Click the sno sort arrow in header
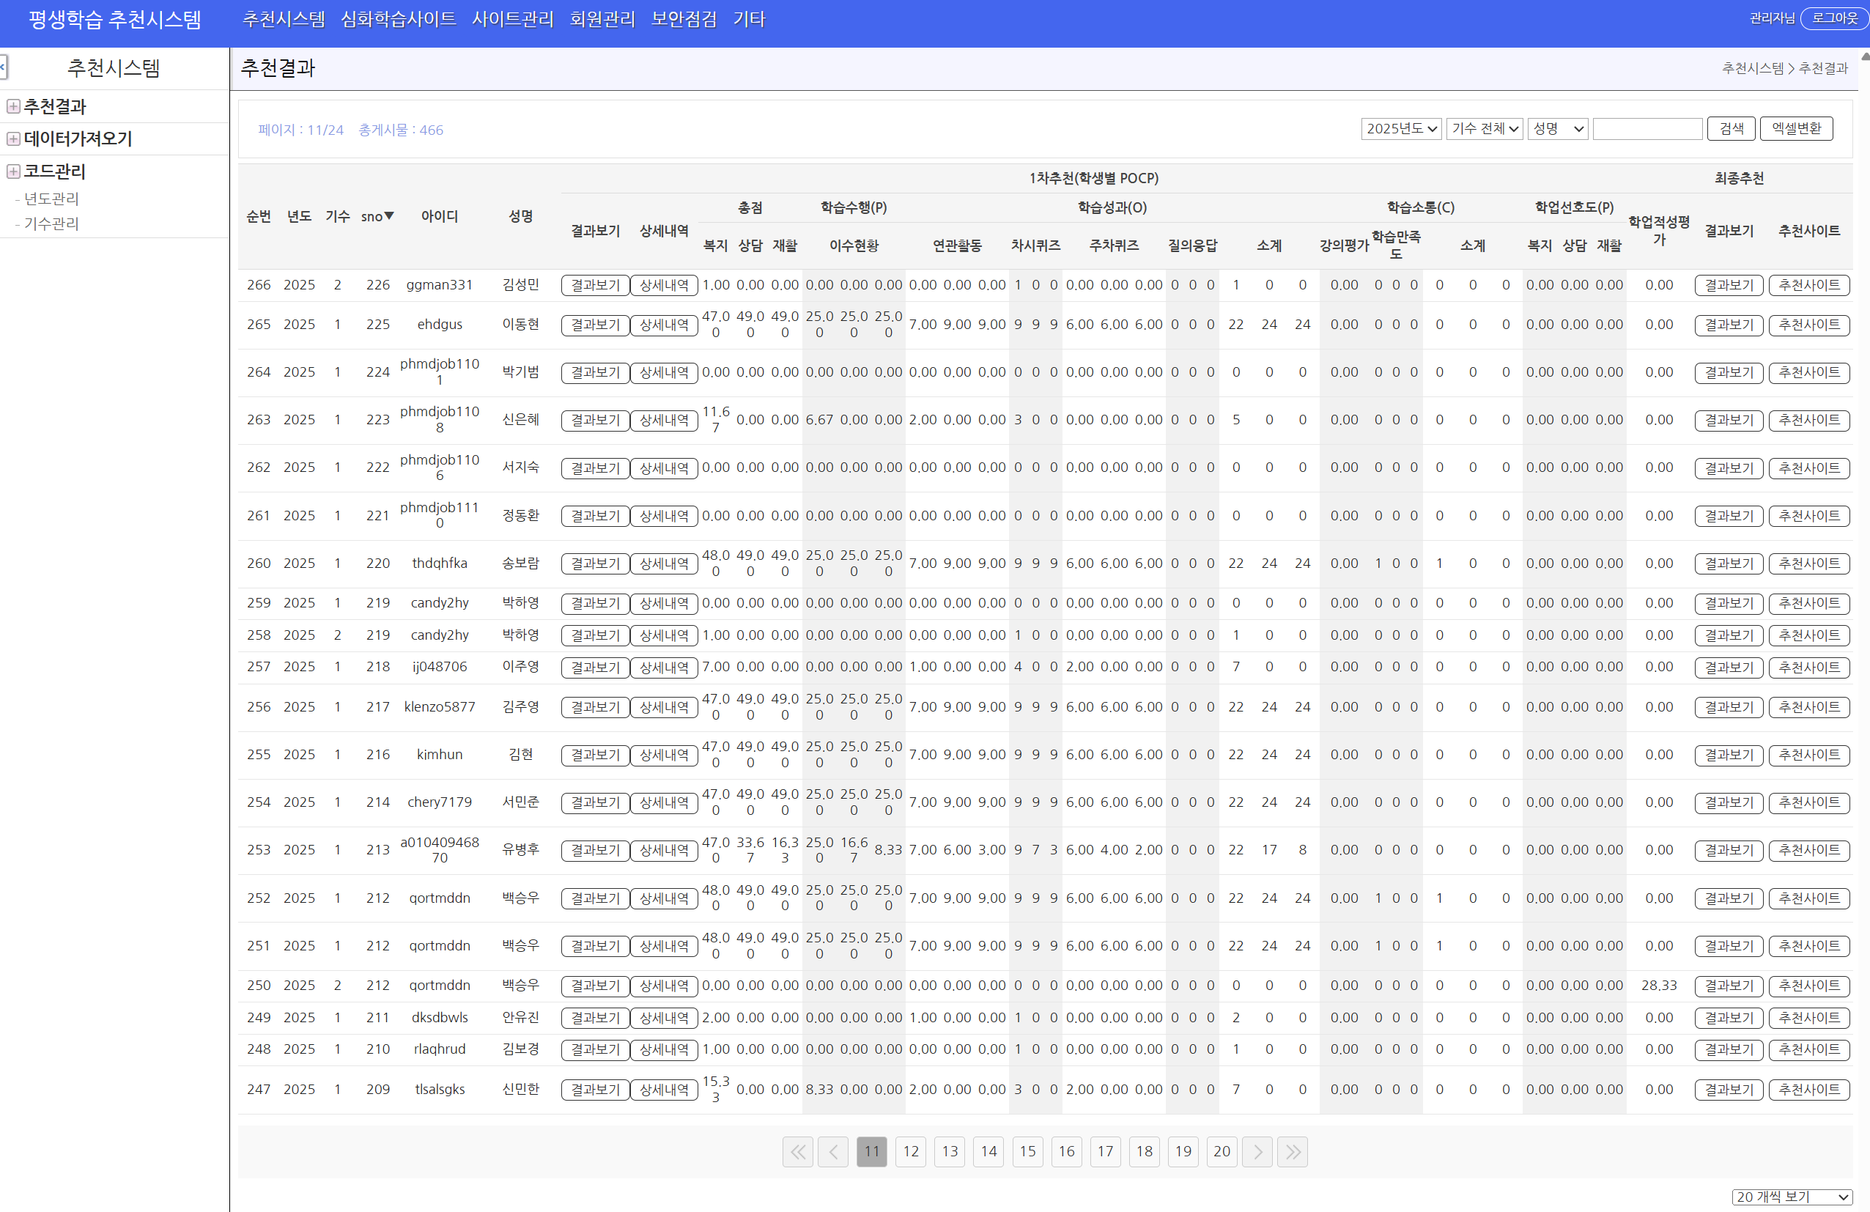 click(x=388, y=216)
